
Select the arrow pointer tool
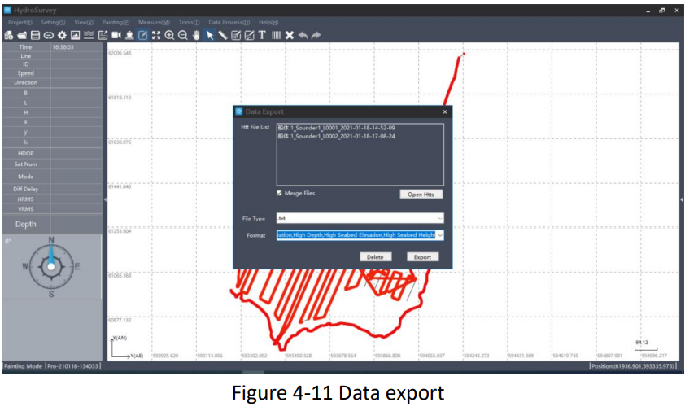[x=210, y=36]
